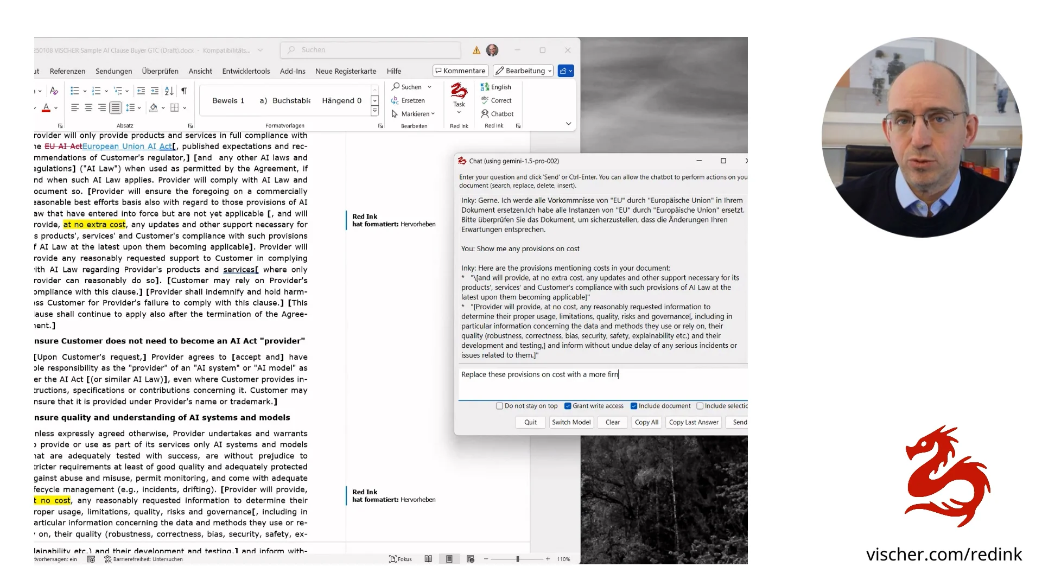The image size is (1042, 586).
Task: Expand the Markieren dropdown
Action: [x=433, y=114]
